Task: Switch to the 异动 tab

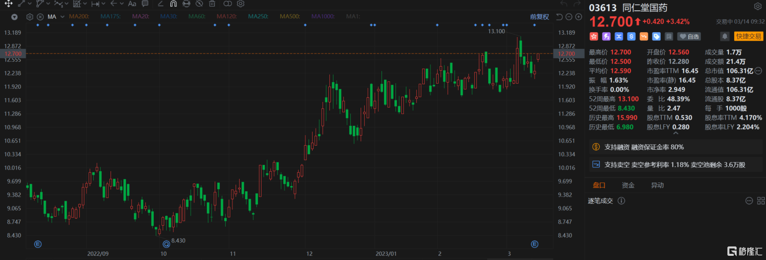Action: (657, 185)
